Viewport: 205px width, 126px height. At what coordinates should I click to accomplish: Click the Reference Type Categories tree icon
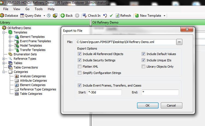point(17,89)
